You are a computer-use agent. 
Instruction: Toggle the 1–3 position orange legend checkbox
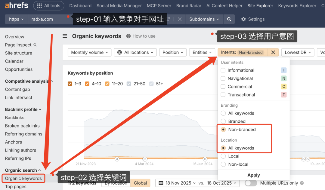click(70, 84)
